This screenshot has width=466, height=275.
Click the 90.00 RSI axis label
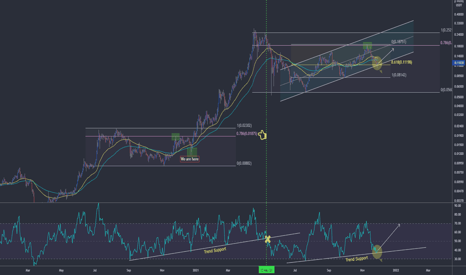click(x=457, y=205)
